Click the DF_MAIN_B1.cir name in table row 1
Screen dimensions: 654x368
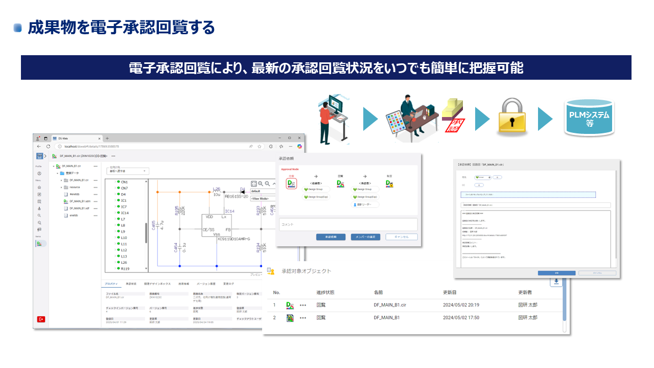click(x=390, y=305)
